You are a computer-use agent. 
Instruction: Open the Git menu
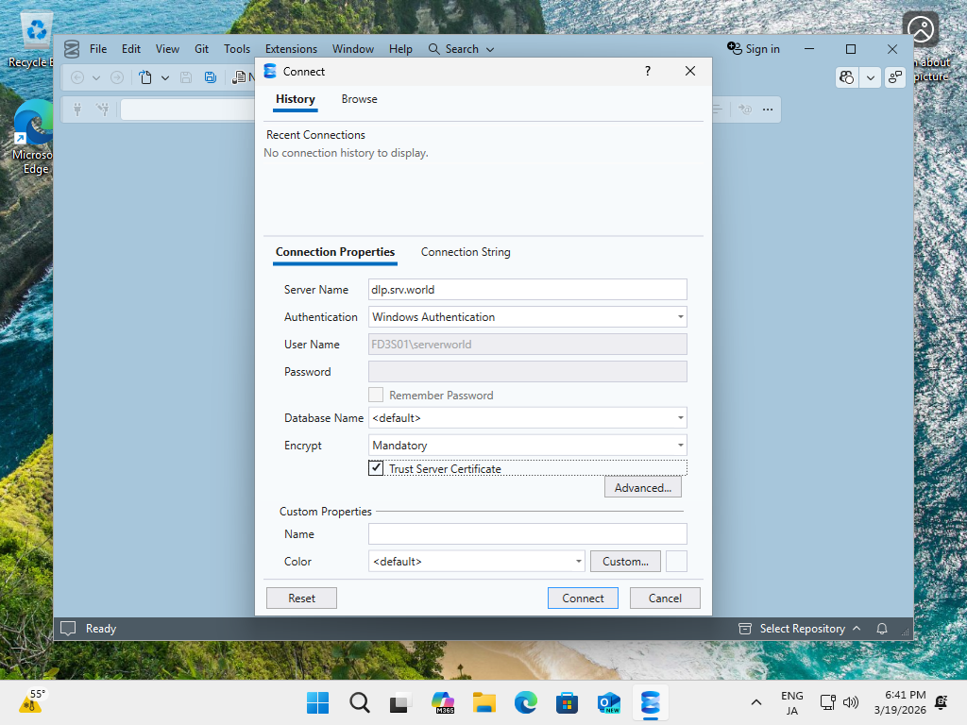pos(202,49)
